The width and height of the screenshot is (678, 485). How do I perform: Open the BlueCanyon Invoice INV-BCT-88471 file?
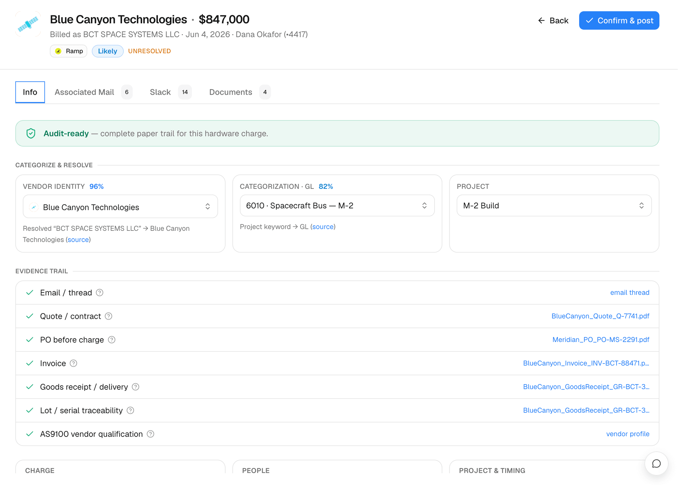tap(586, 363)
